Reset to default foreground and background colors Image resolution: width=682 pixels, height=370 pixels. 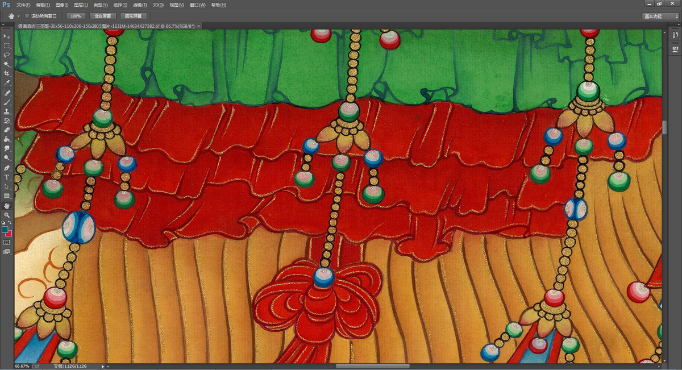pos(3,222)
